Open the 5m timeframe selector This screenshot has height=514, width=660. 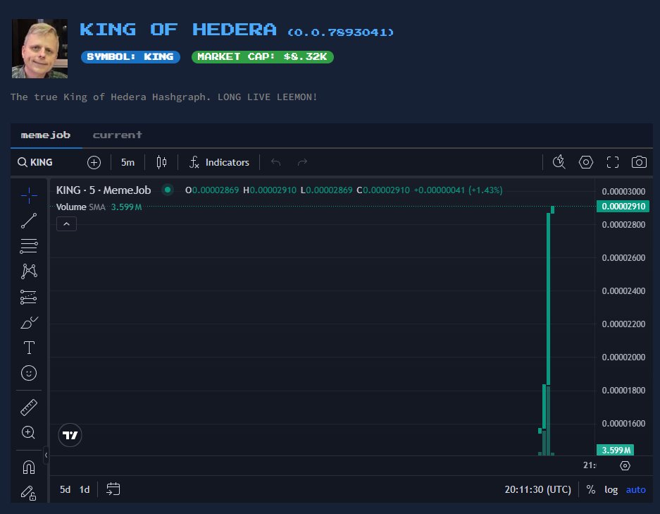(127, 162)
